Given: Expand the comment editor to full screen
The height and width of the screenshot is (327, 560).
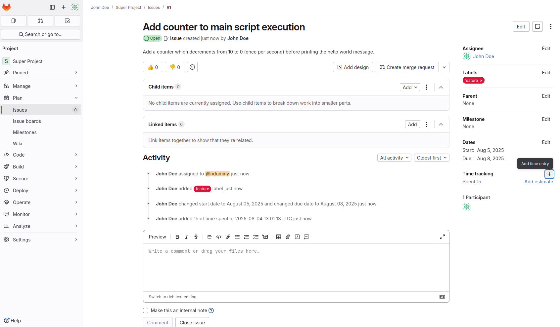Looking at the screenshot, I should pos(443,237).
